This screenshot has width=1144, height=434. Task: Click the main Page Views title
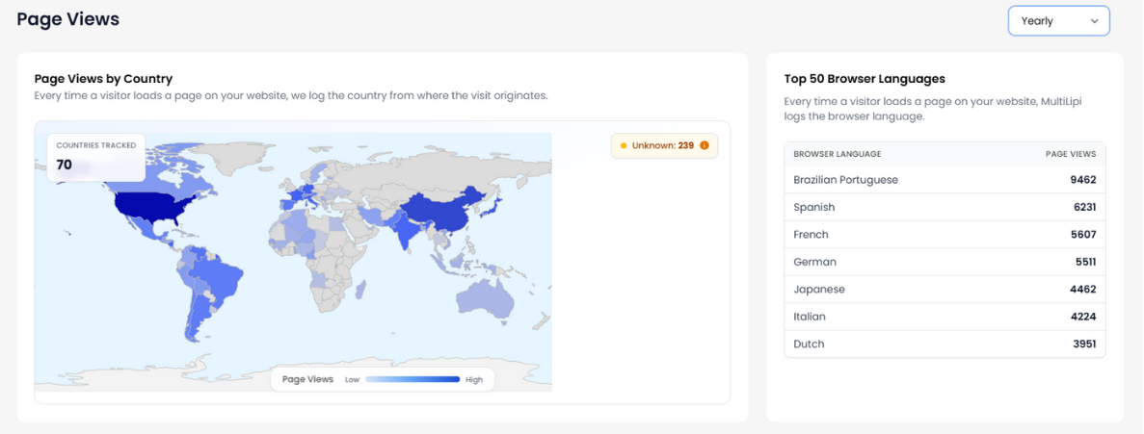[x=67, y=19]
